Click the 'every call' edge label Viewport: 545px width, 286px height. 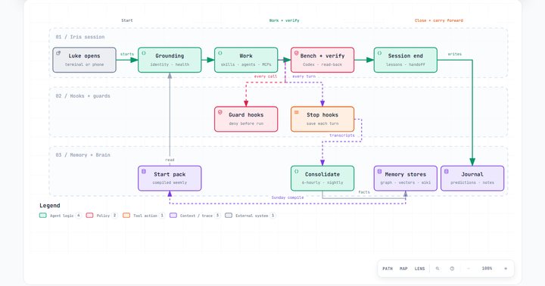[266, 76]
